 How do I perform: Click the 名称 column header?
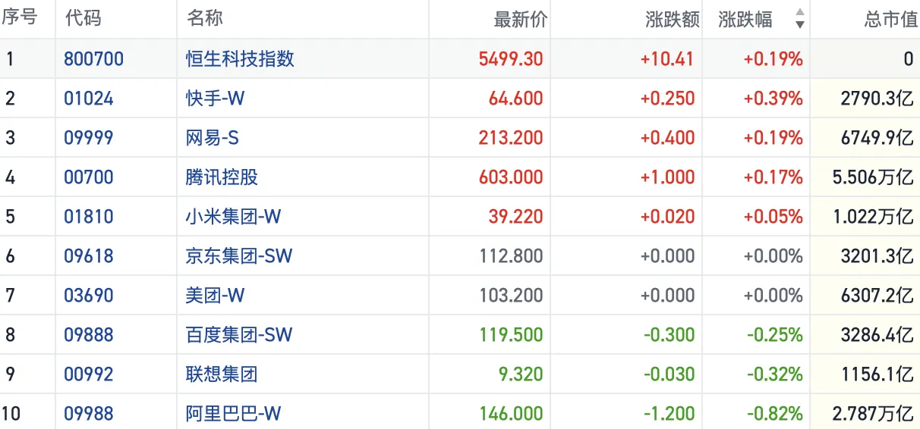click(205, 19)
